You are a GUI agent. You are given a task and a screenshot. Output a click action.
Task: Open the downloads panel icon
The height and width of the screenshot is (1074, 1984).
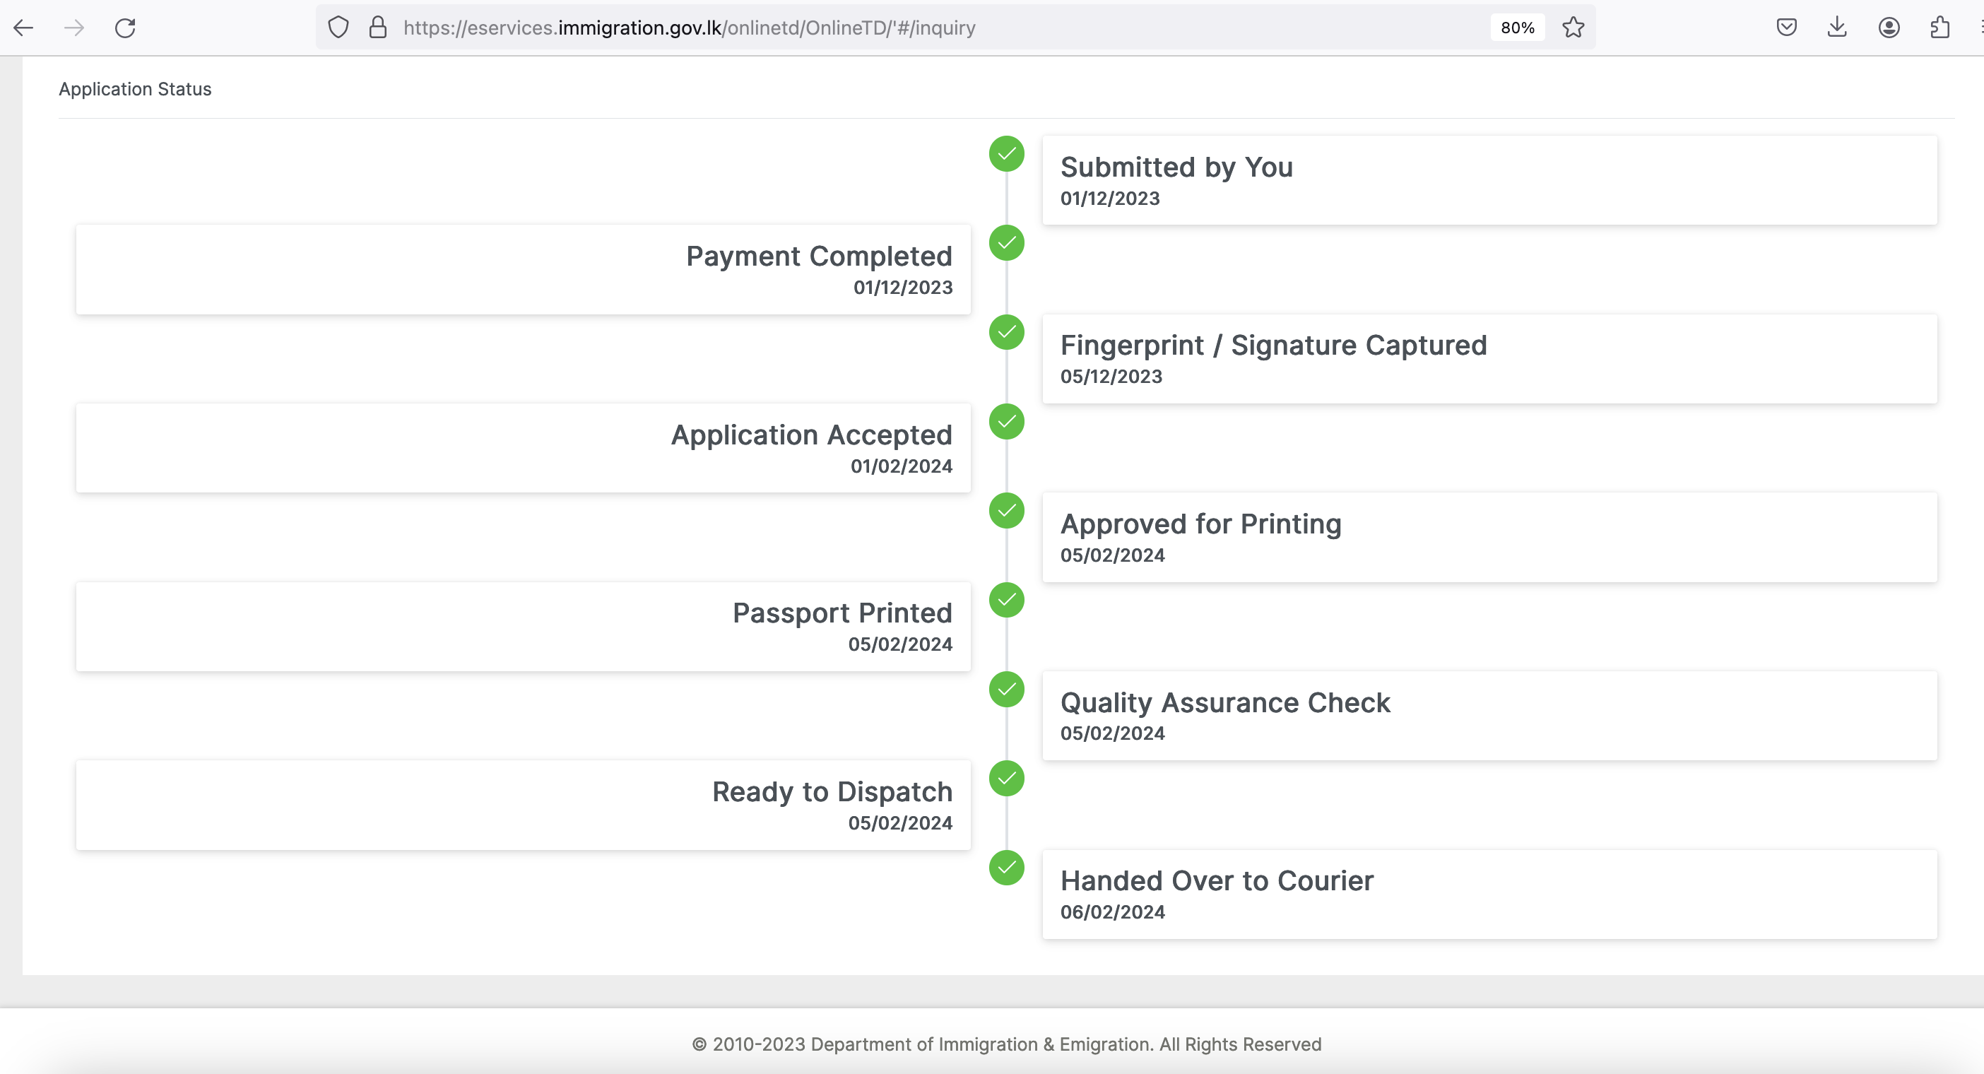coord(1838,28)
